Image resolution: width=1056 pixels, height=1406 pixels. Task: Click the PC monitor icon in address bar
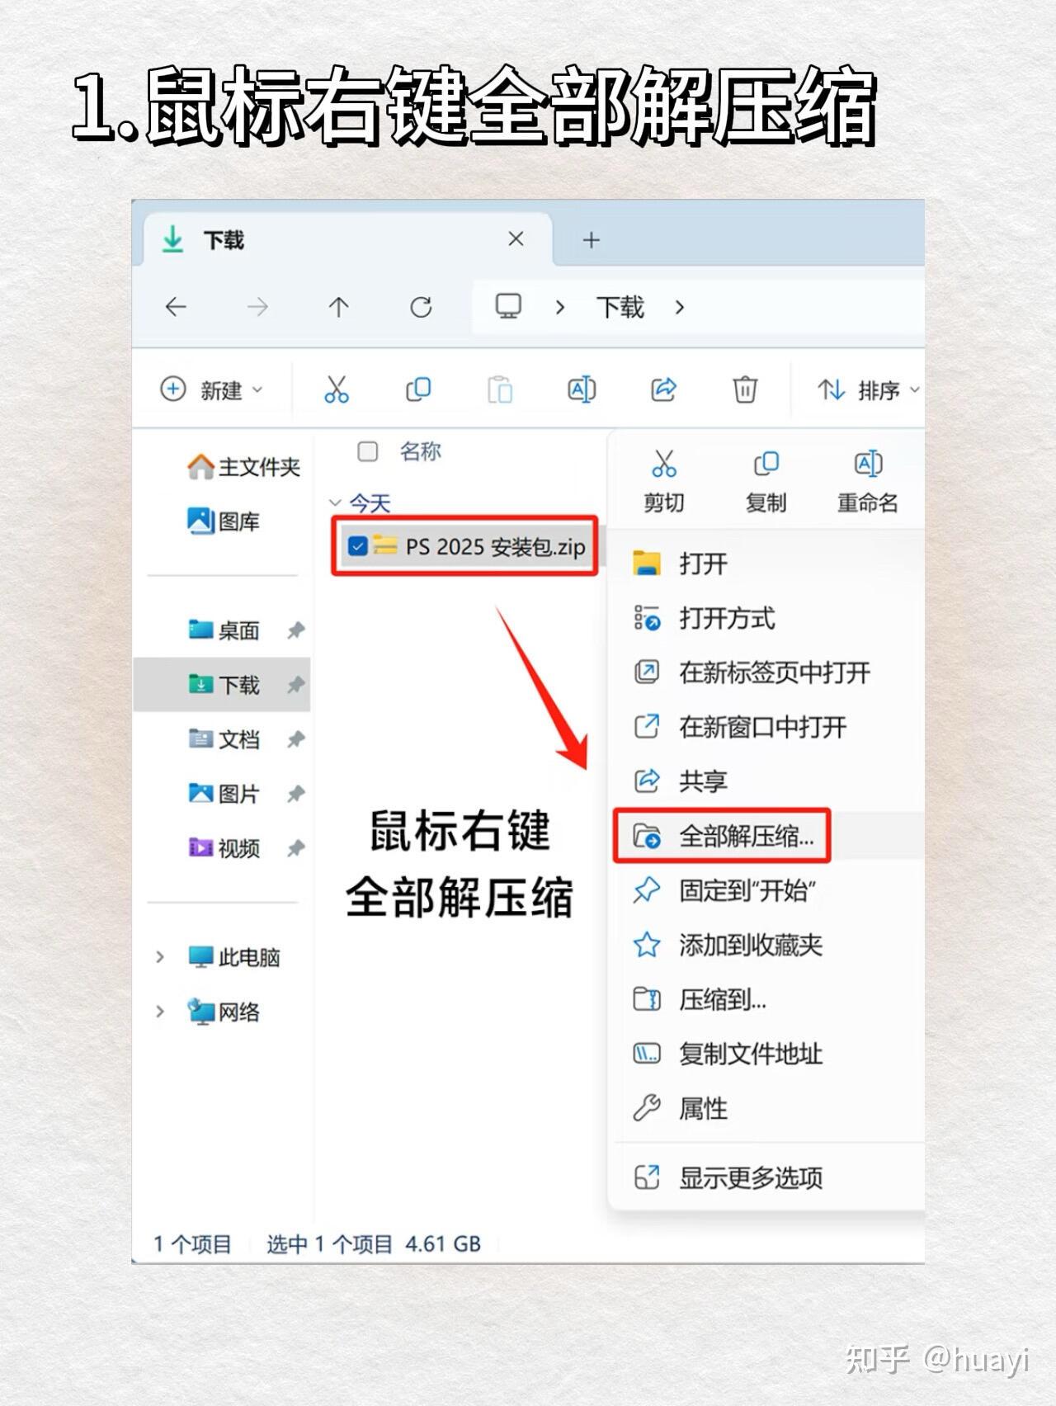pos(508,307)
